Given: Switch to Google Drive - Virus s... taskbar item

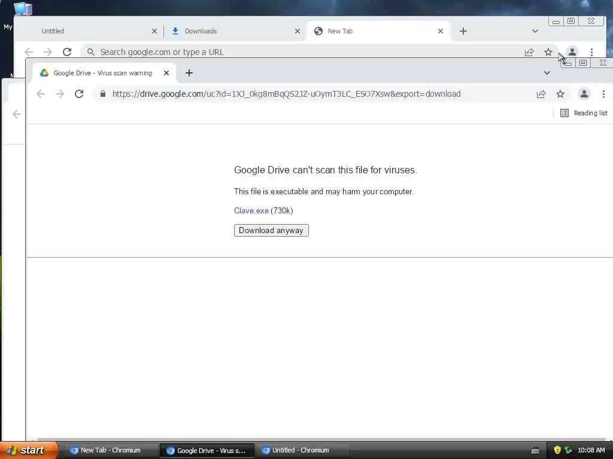Looking at the screenshot, I should coord(207,451).
